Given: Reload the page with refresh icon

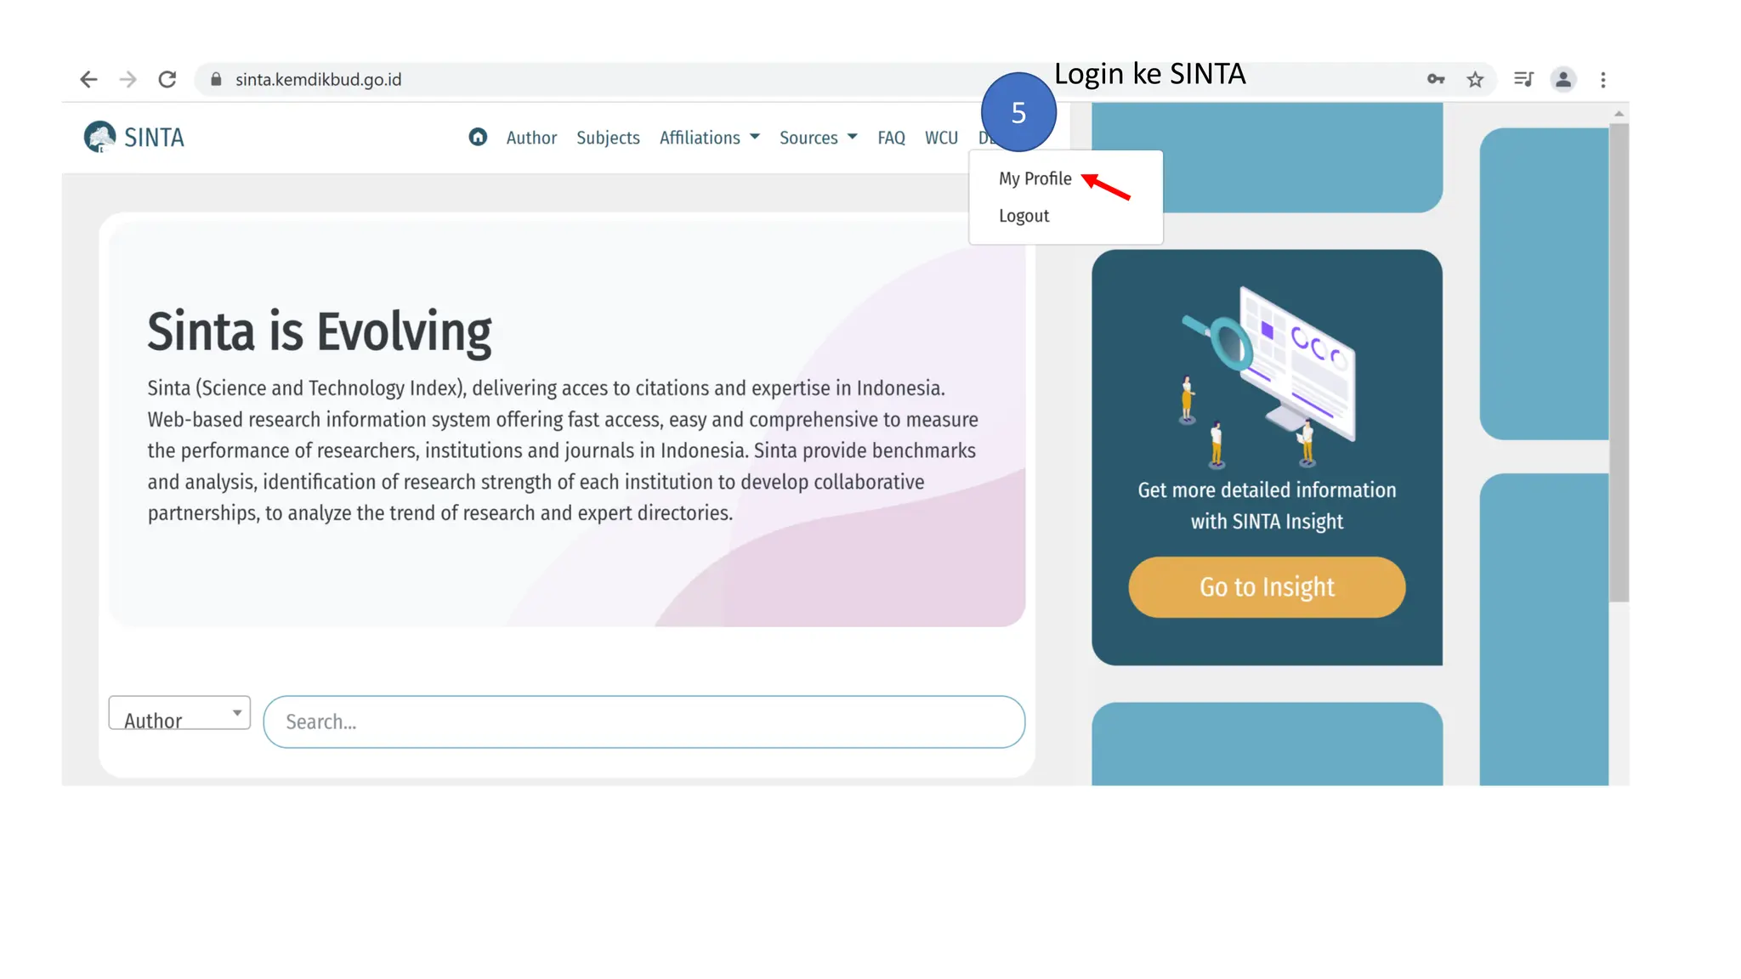Looking at the screenshot, I should pyautogui.click(x=167, y=79).
